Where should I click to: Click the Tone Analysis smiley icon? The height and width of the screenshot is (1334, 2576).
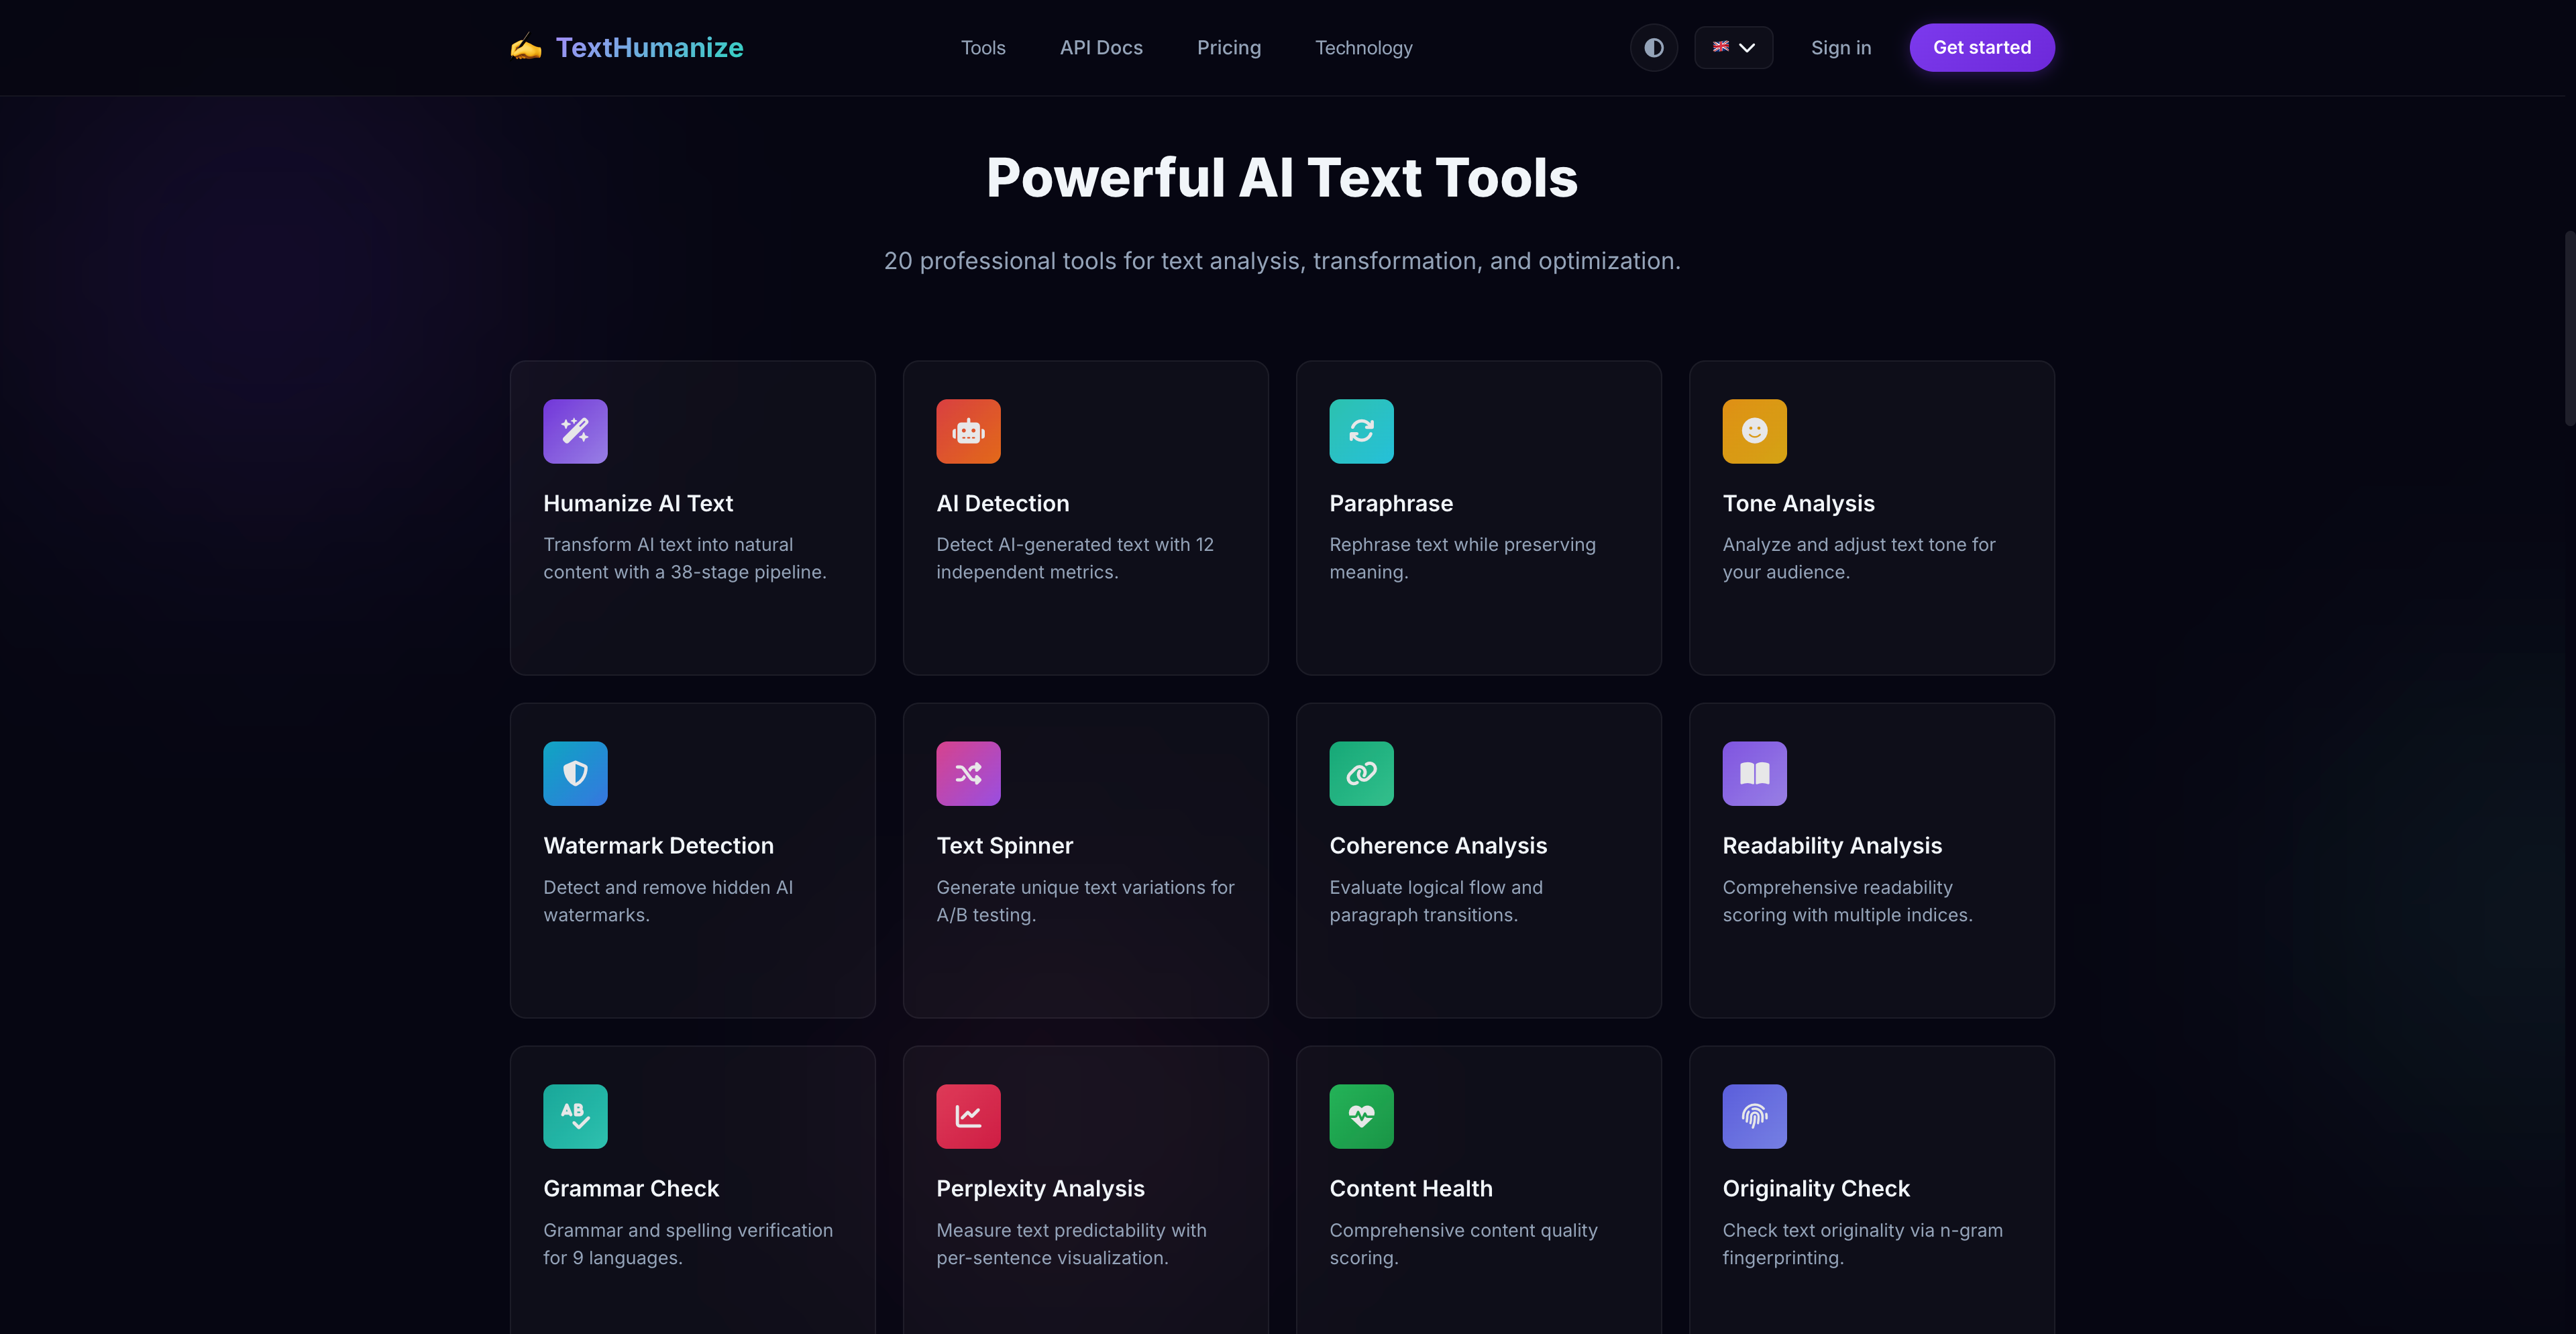tap(1754, 431)
